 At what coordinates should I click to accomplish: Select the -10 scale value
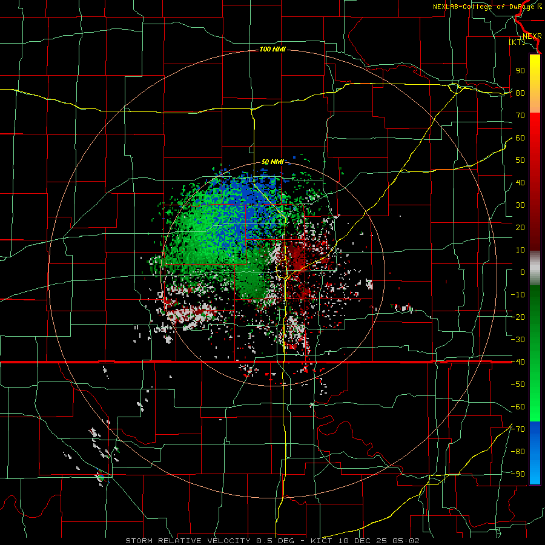pyautogui.click(x=518, y=295)
